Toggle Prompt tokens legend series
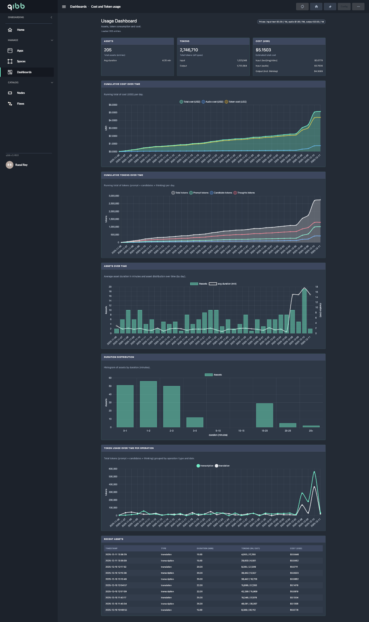The height and width of the screenshot is (622, 369). (199, 193)
